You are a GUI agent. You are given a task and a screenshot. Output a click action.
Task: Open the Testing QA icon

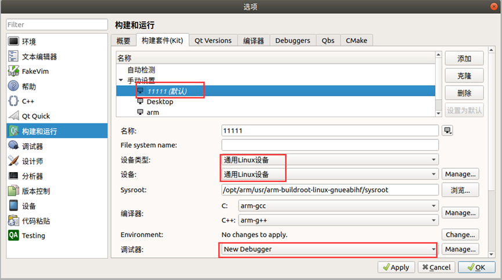pos(13,235)
